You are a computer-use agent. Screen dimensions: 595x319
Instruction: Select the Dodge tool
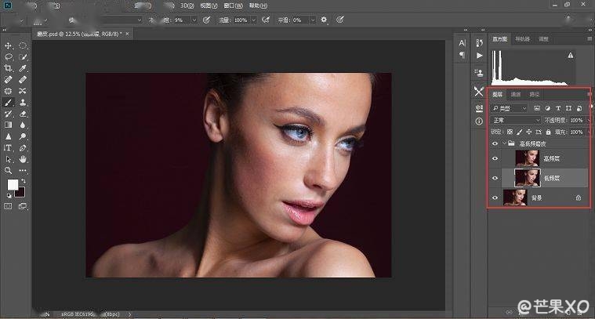coord(23,136)
